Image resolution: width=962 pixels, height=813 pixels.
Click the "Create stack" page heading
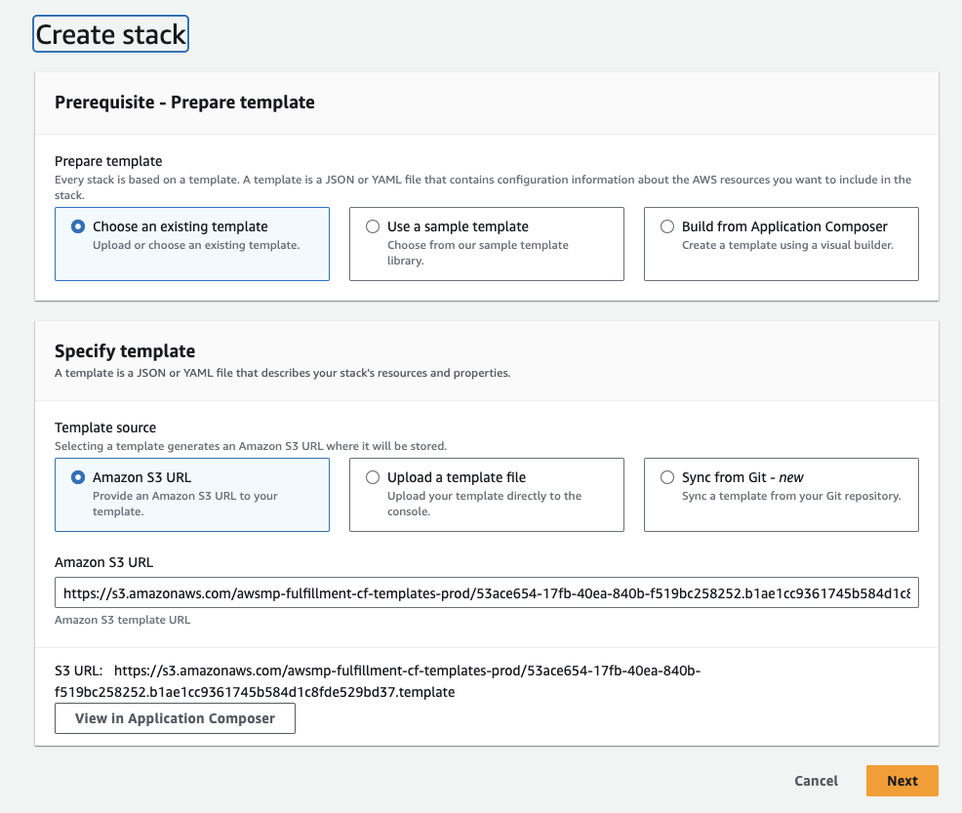(109, 33)
